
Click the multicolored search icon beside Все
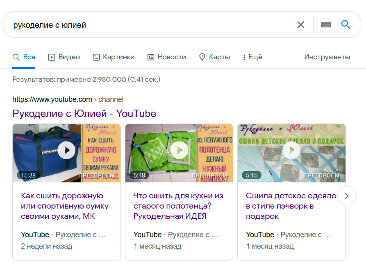tap(16, 57)
